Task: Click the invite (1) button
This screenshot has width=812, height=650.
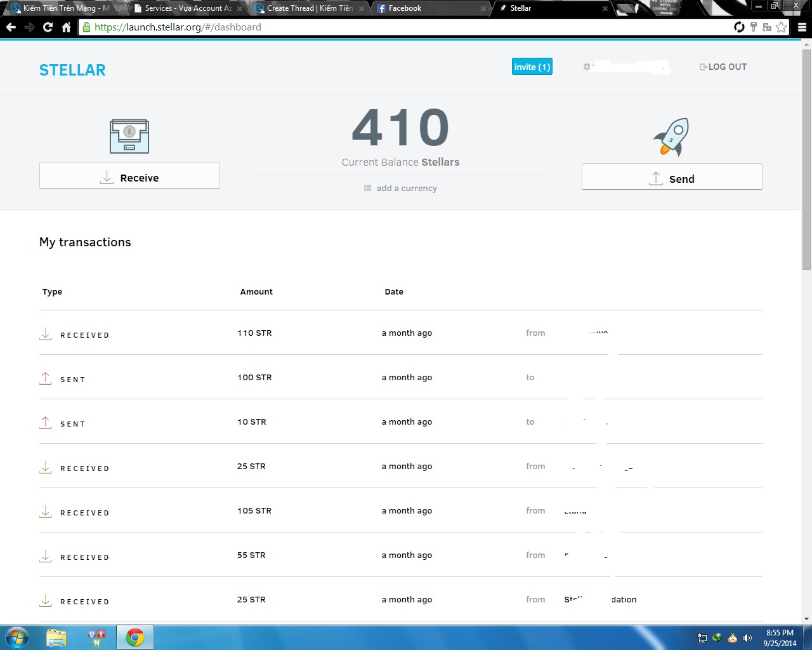Action: [x=532, y=67]
